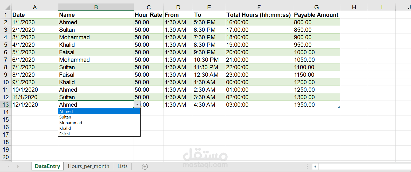411x172 pixels.
Task: Select column F header
Action: click(x=259, y=7)
